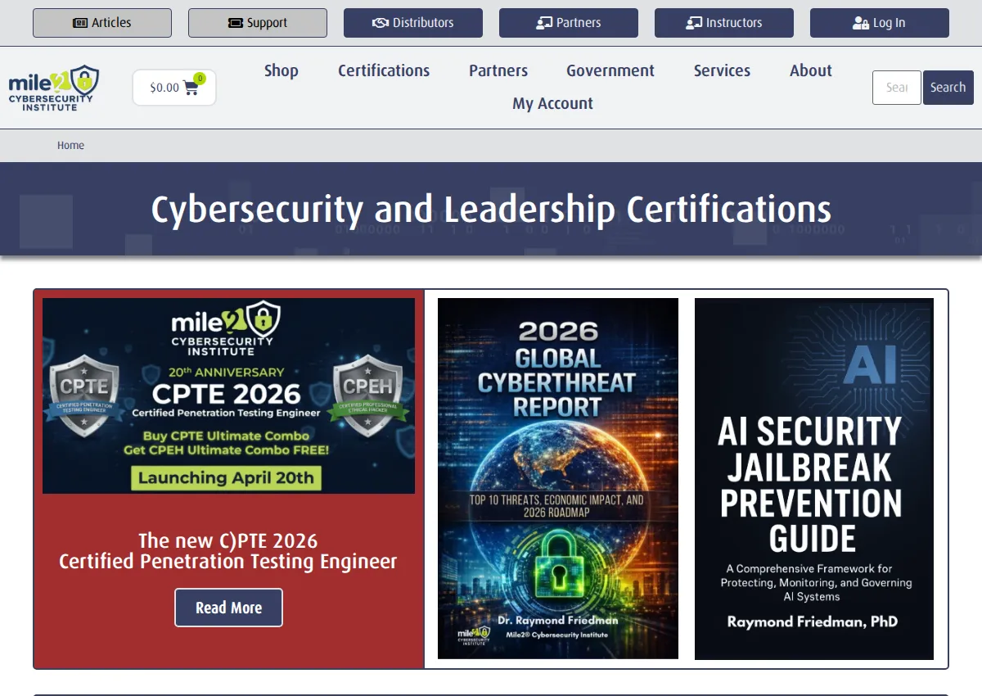
Task: Click the Log In button
Action: click(x=880, y=23)
